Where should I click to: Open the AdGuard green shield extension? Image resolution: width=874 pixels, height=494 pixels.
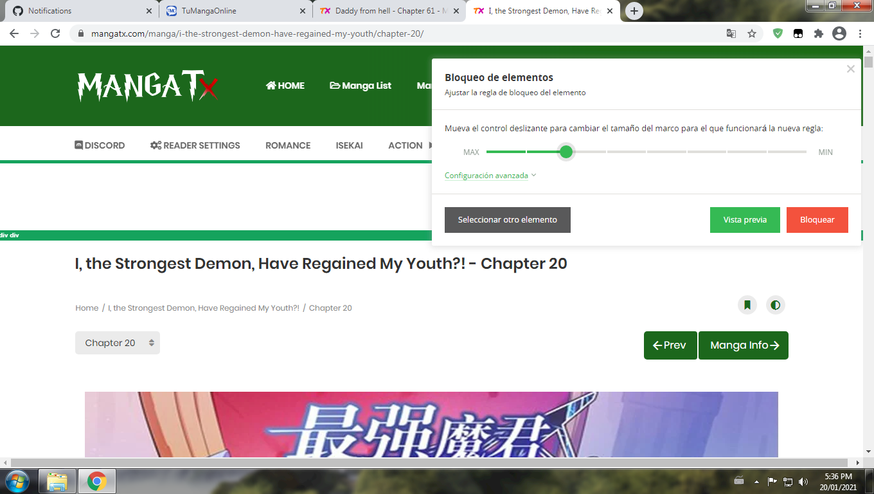point(778,33)
